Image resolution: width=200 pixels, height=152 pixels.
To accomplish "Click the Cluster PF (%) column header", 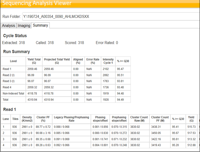I will click(43, 119).
